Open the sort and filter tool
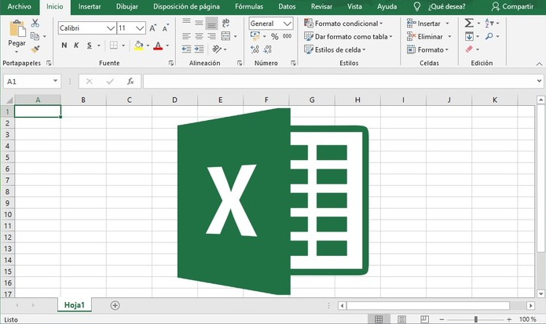Screen dimensions: 546x324 (x=489, y=24)
